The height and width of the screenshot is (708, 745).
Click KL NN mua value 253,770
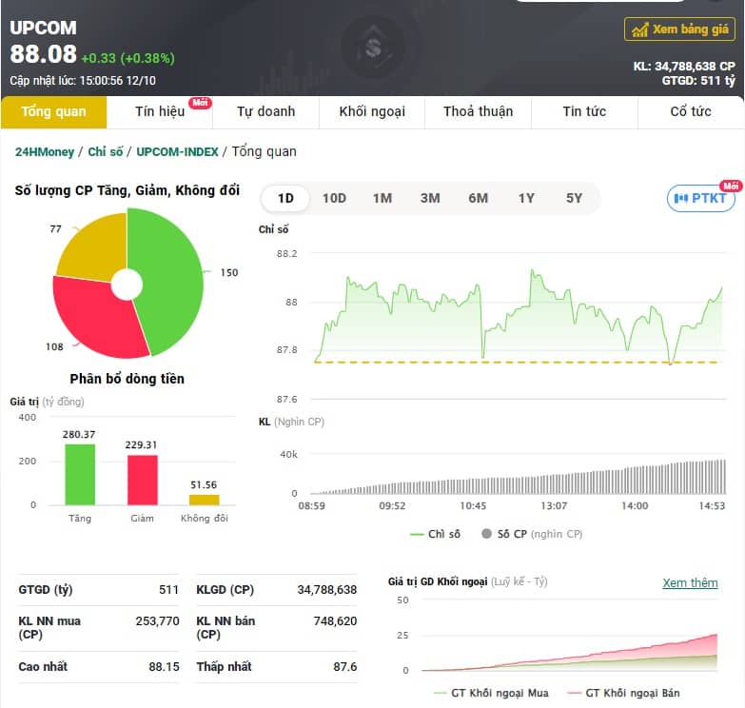[157, 621]
